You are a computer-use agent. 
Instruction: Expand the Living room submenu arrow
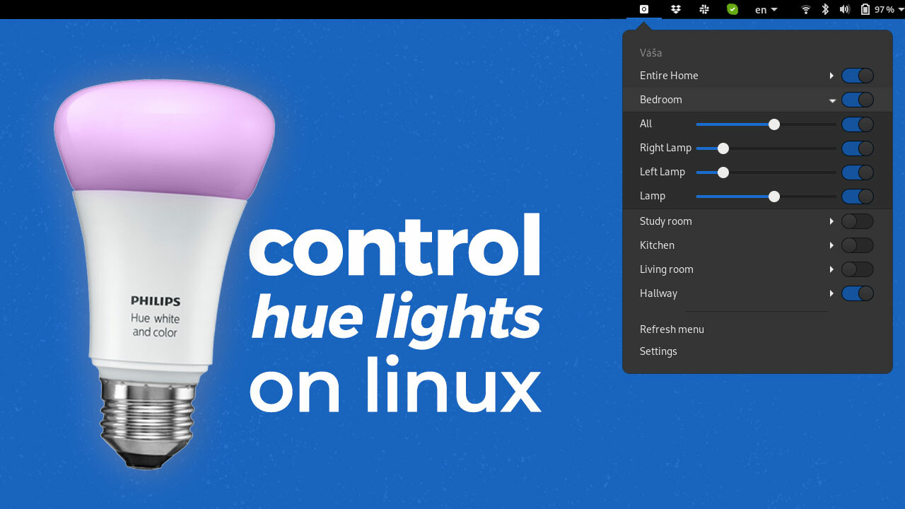(832, 269)
